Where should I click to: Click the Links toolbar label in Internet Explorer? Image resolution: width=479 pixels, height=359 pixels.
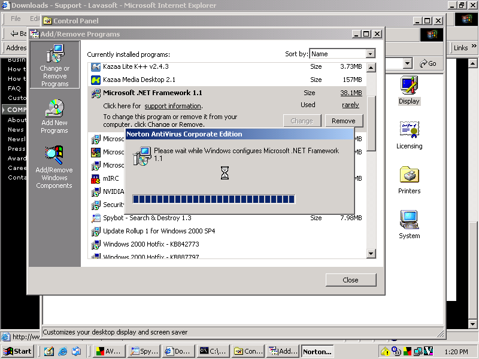(x=460, y=48)
